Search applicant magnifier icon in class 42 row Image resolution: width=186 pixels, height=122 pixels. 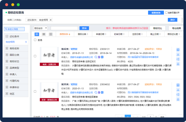tap(96, 57)
